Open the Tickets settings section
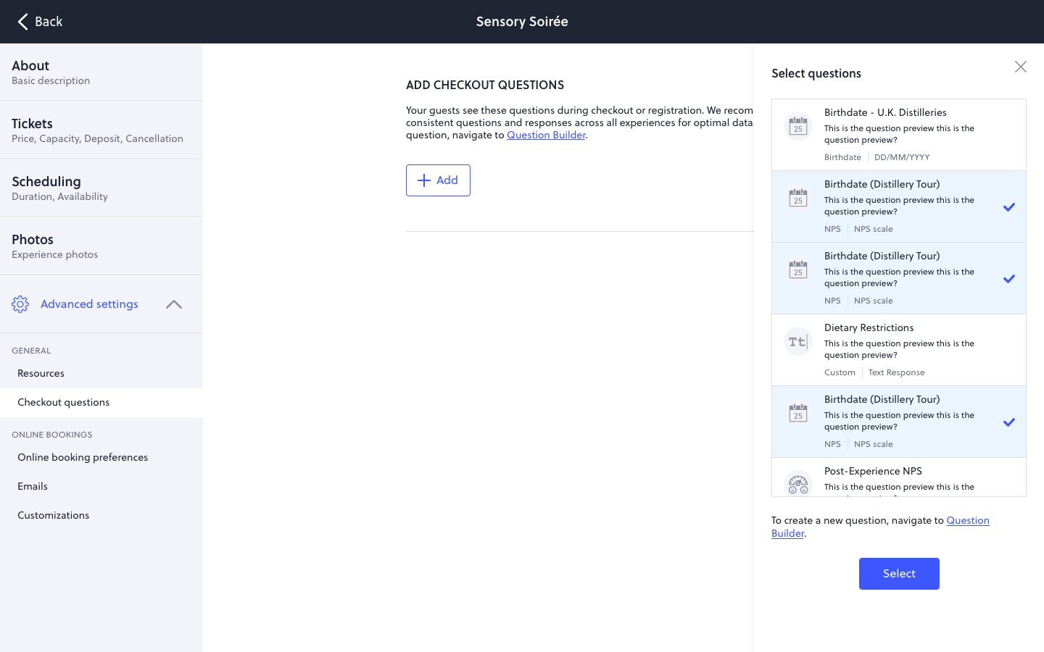 click(x=101, y=129)
